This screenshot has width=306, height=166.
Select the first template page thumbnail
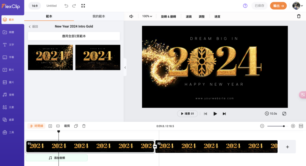(x=50, y=58)
